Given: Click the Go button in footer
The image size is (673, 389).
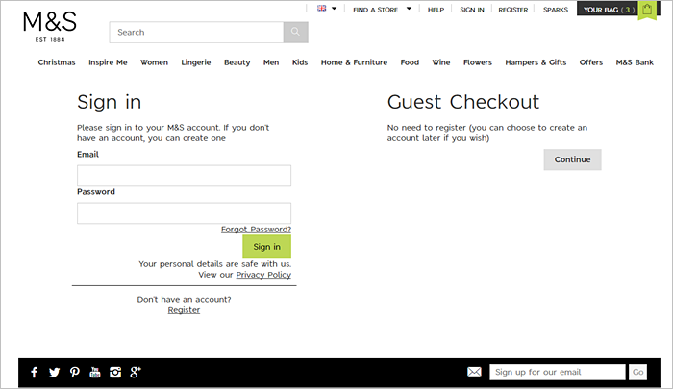Looking at the screenshot, I should [x=637, y=372].
